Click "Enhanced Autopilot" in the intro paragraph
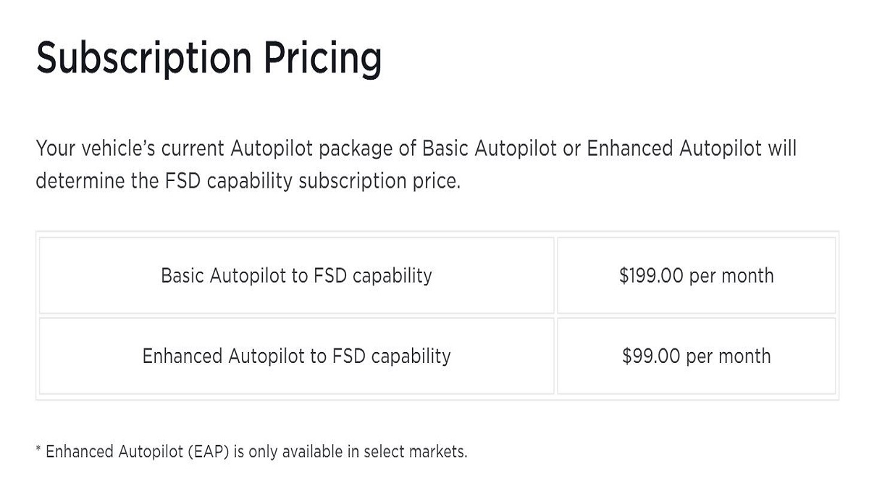869x489 pixels. tap(673, 149)
